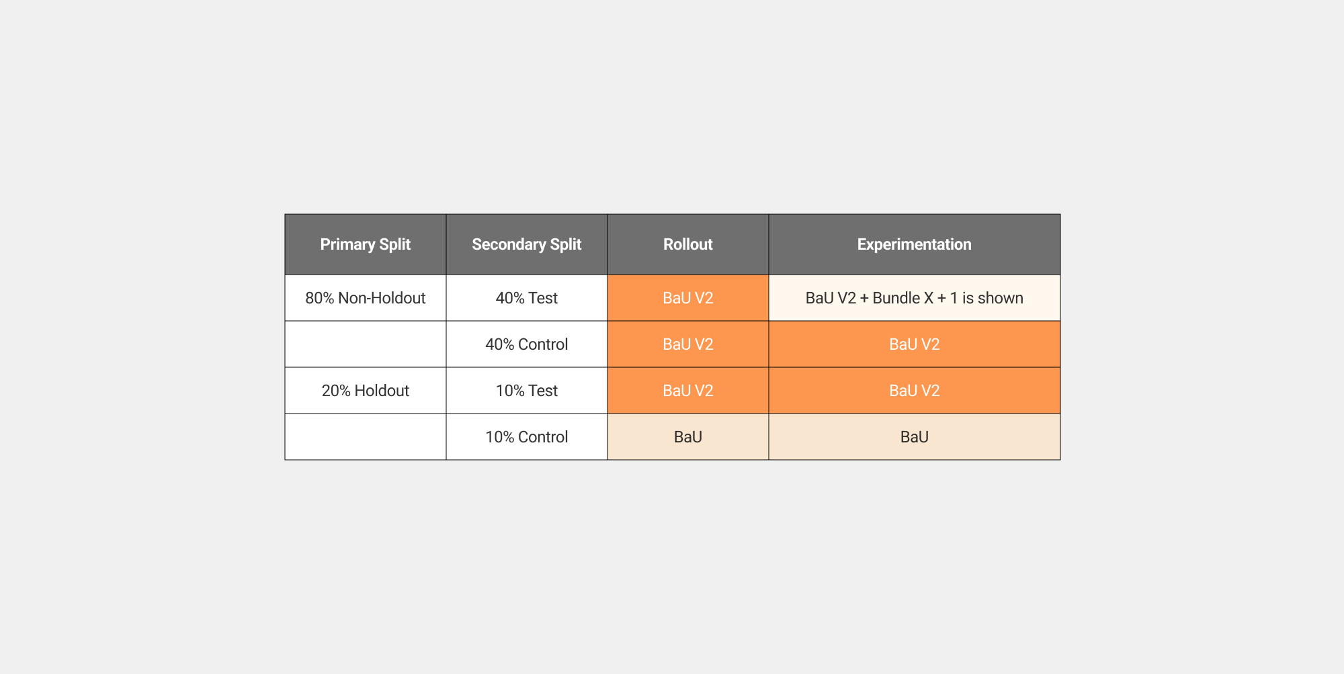Screen dimensions: 1344x674
Task: Click Experimentation BaU cell in bottom row
Action: coord(914,437)
